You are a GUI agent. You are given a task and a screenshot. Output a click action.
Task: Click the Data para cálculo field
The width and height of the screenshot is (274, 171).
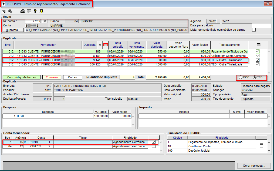[261, 26]
